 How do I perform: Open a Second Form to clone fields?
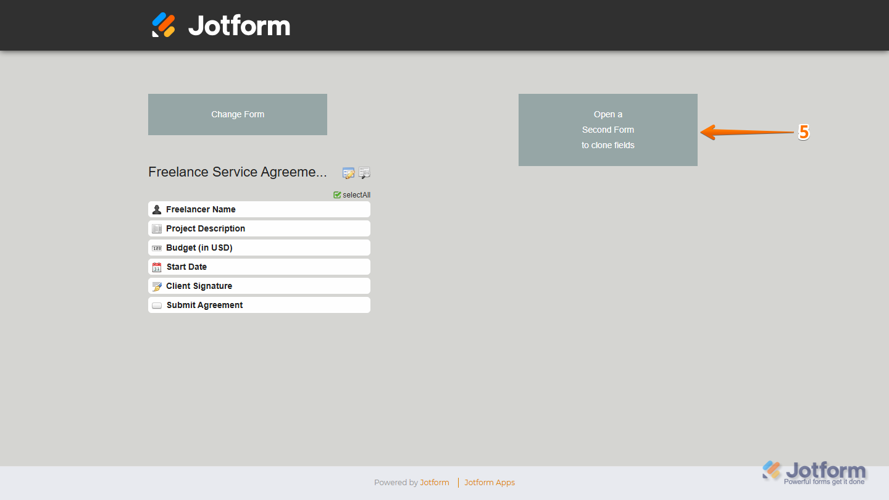click(608, 130)
